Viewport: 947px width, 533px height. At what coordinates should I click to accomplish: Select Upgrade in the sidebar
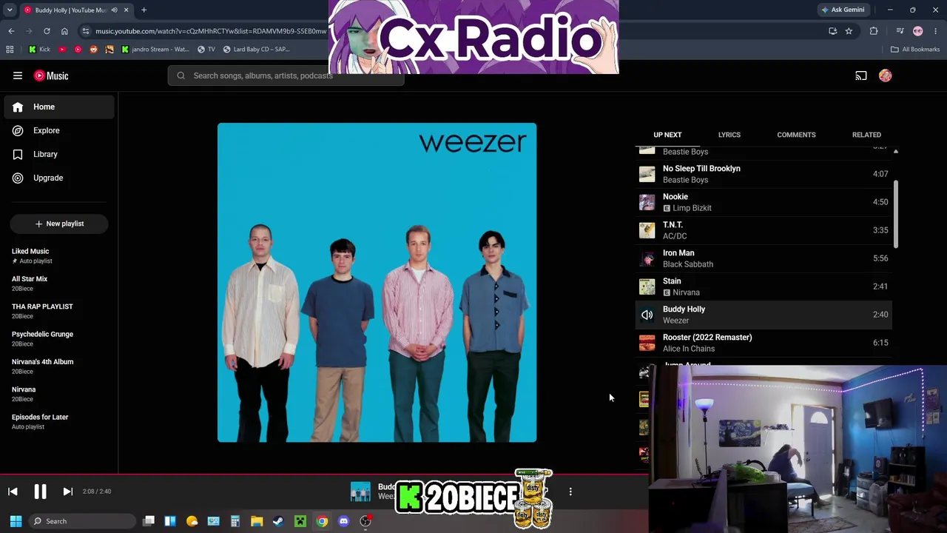pos(59,178)
